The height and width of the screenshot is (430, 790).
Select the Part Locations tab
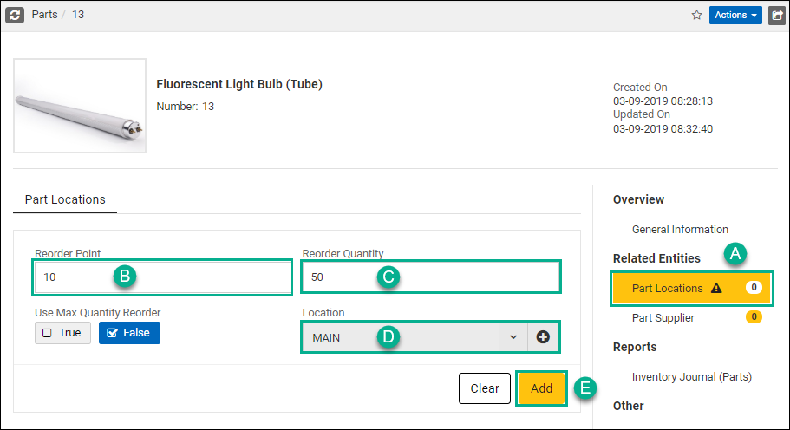[x=65, y=200]
